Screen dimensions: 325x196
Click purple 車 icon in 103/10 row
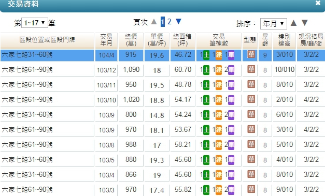tap(231, 100)
